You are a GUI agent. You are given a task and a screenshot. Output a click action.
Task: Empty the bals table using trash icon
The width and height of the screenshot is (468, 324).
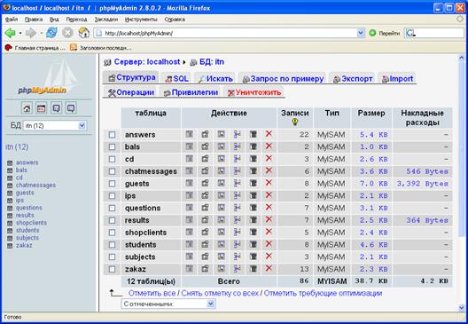pyautogui.click(x=253, y=146)
